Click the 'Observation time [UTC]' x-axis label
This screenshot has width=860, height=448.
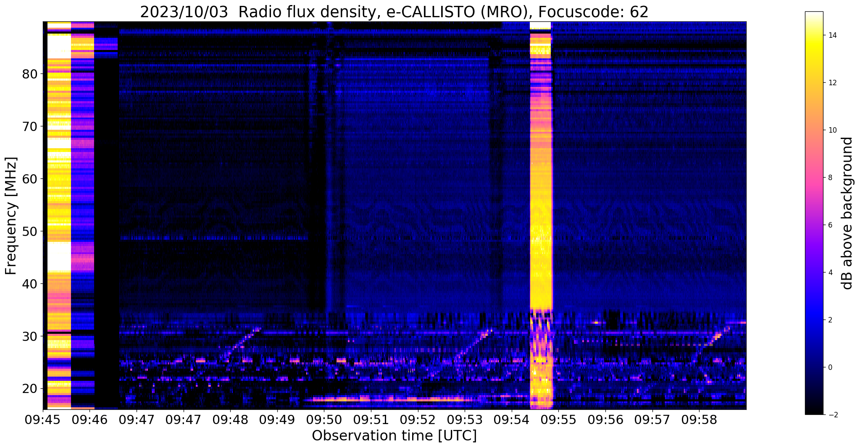click(x=394, y=436)
